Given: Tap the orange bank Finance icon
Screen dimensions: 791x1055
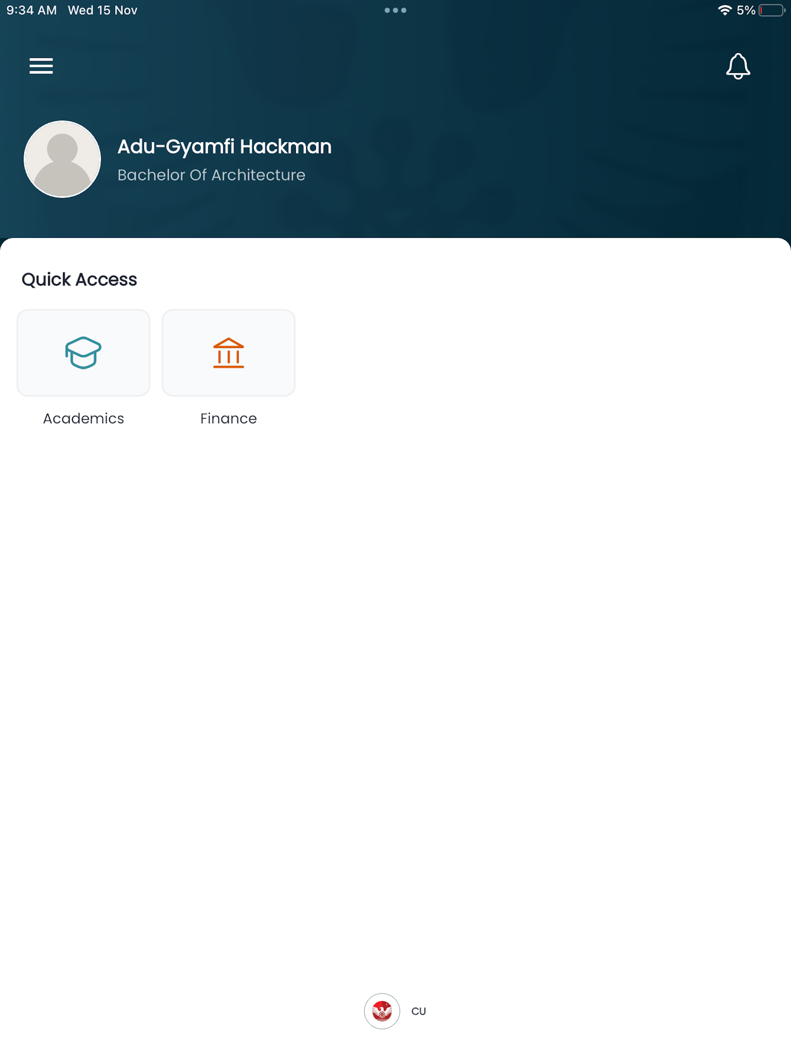Looking at the screenshot, I should tap(229, 353).
